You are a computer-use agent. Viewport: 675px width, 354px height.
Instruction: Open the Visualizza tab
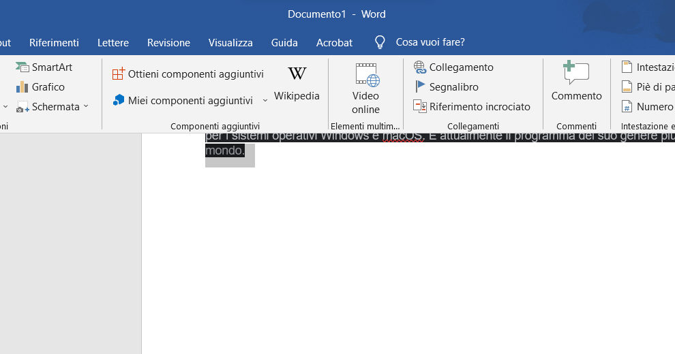tap(230, 42)
